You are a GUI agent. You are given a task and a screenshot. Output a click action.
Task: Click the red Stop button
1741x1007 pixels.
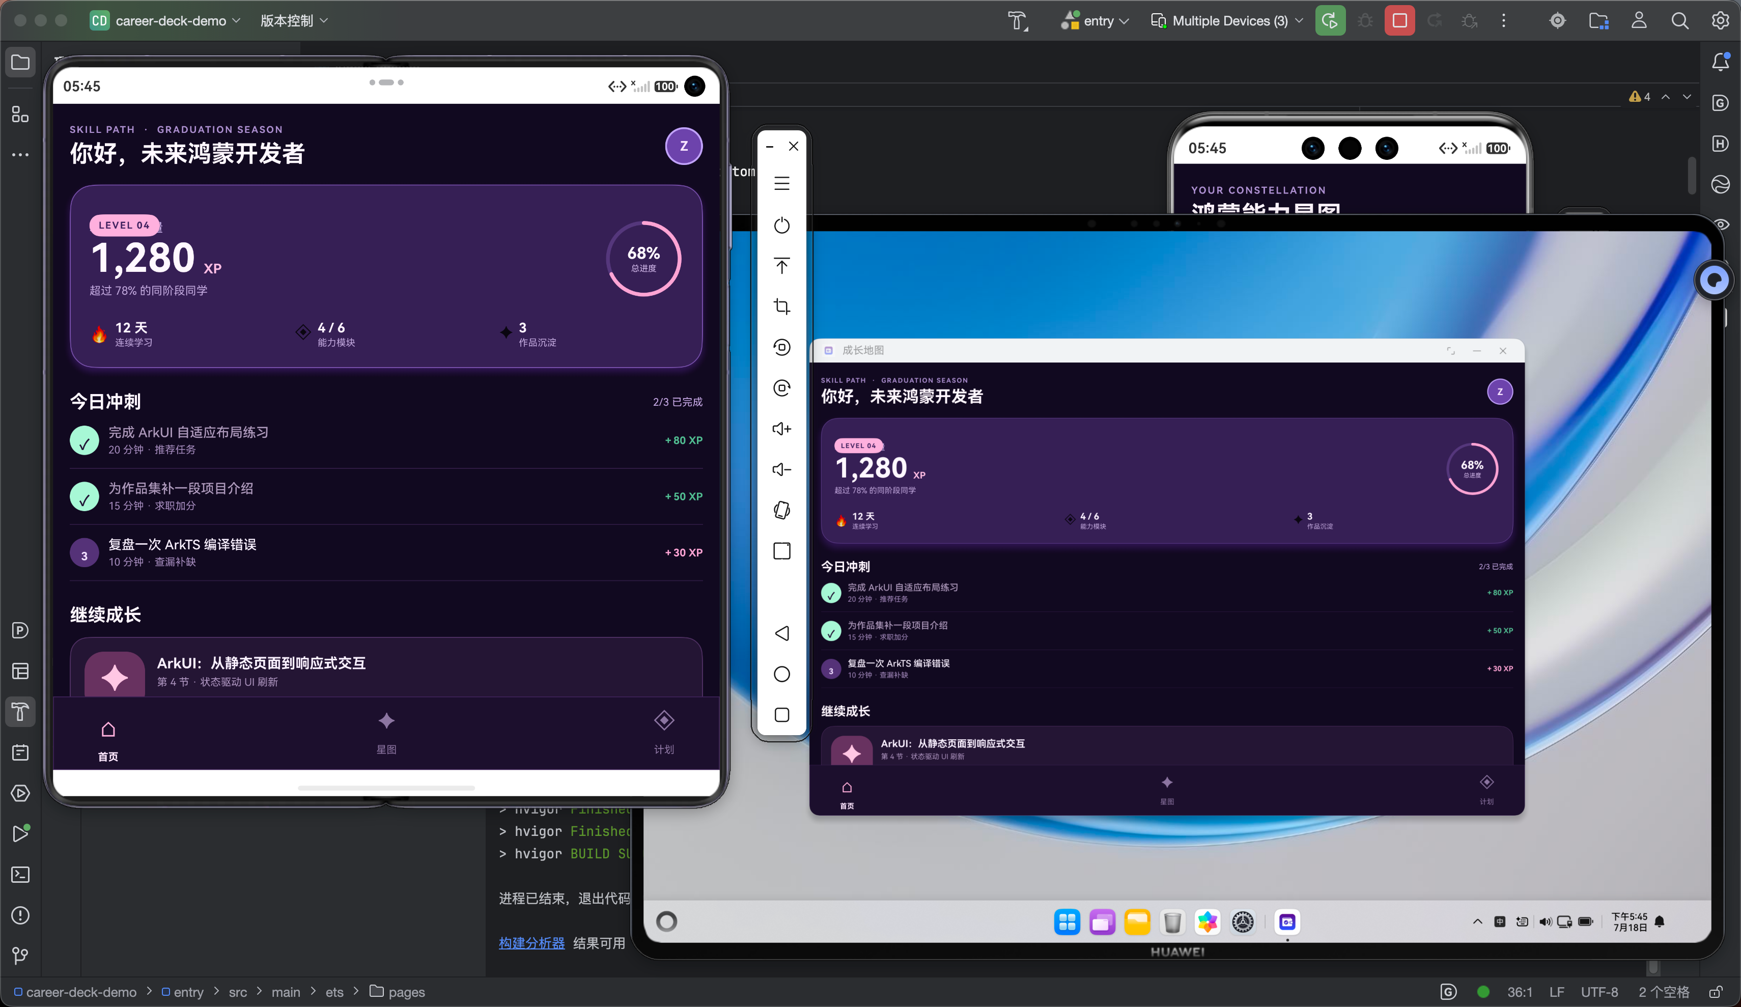(1400, 21)
